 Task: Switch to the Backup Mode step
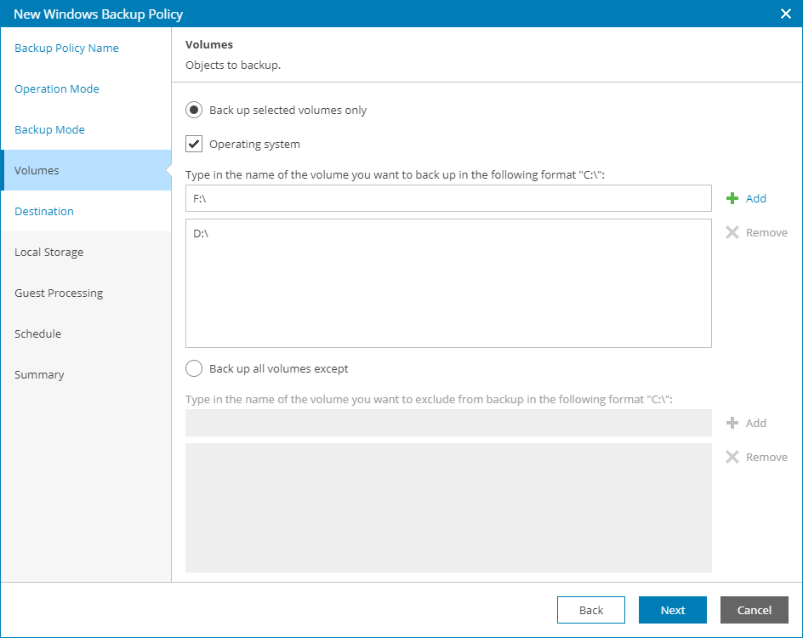[49, 129]
